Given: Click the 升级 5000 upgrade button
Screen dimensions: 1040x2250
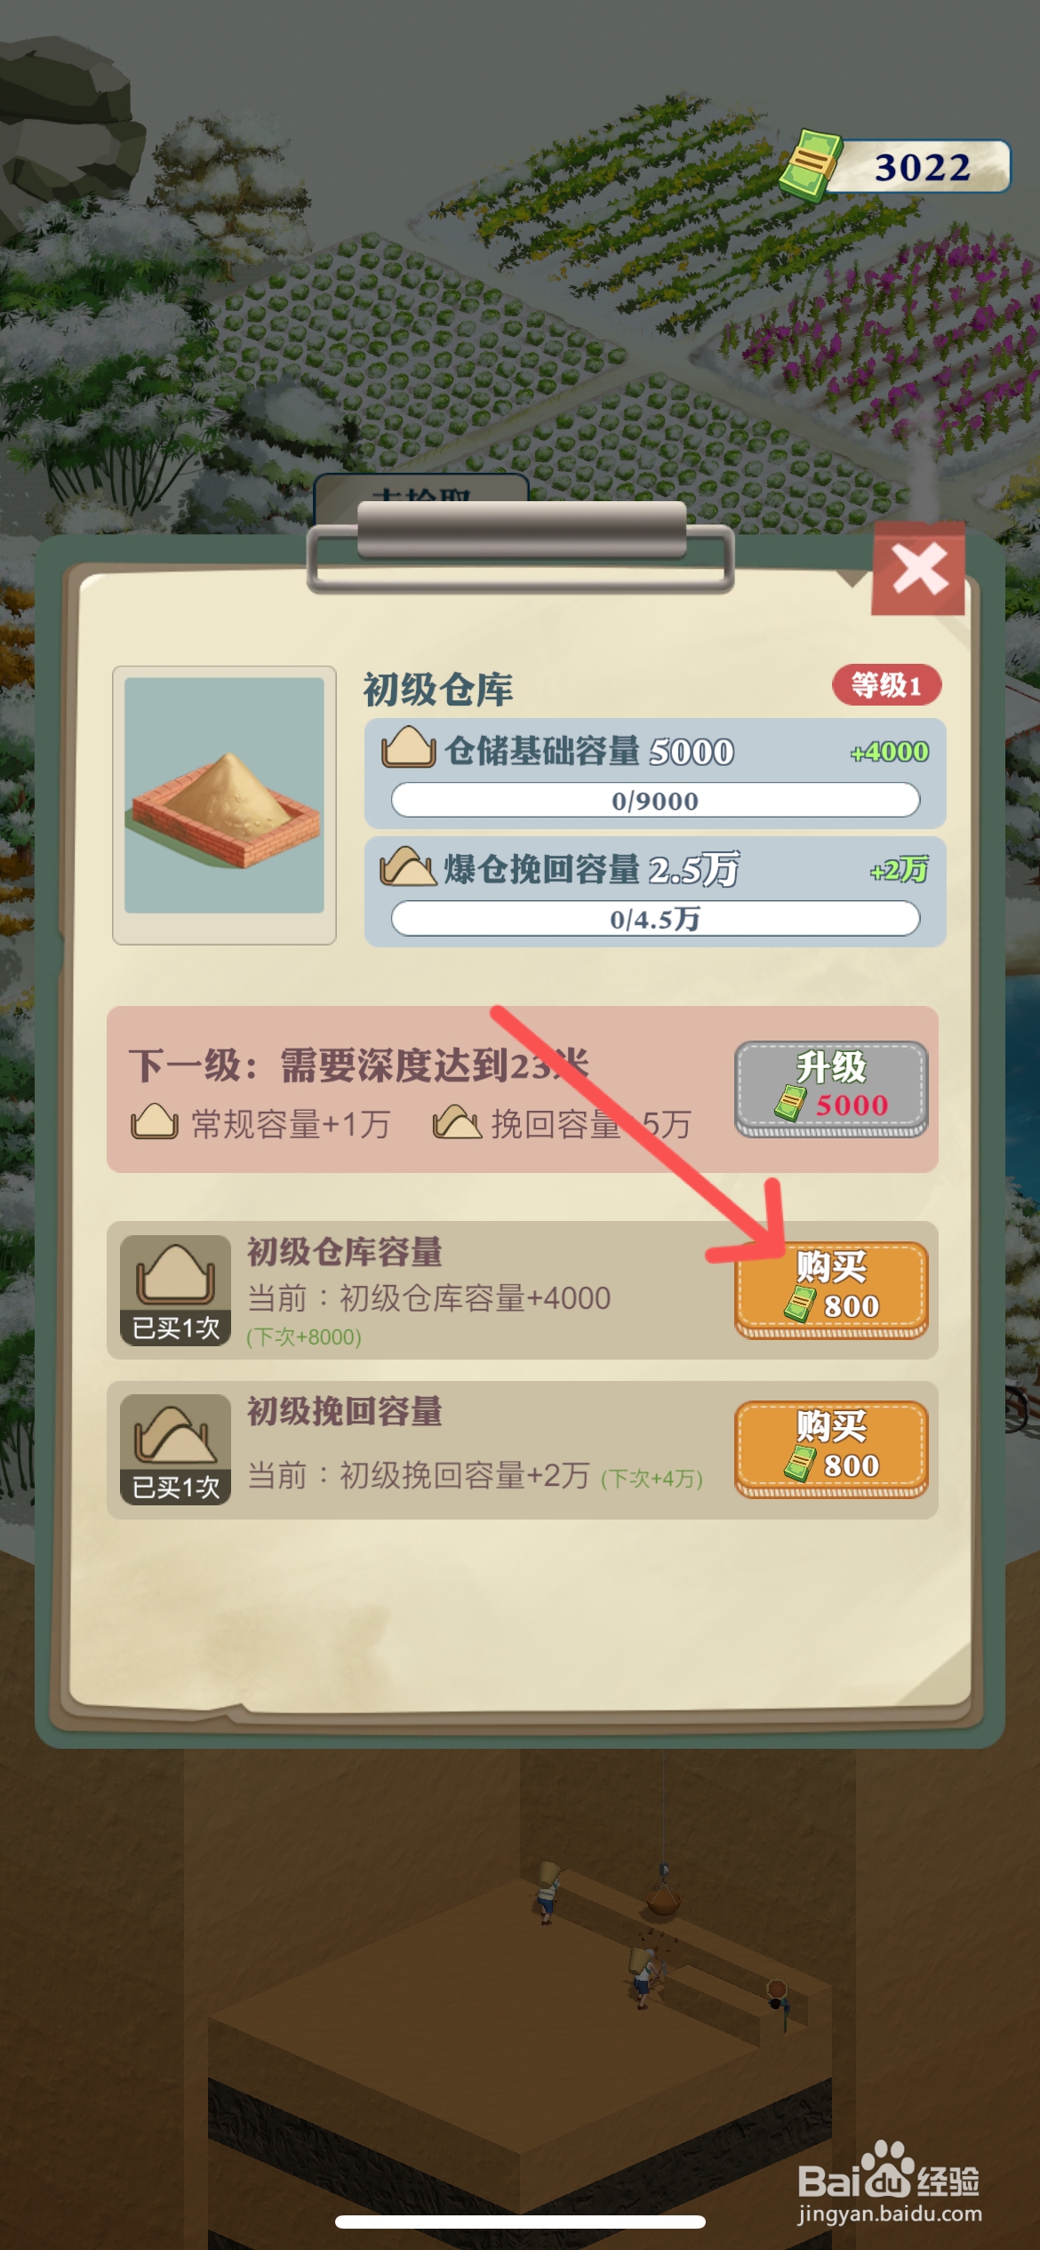Looking at the screenshot, I should [x=831, y=1089].
